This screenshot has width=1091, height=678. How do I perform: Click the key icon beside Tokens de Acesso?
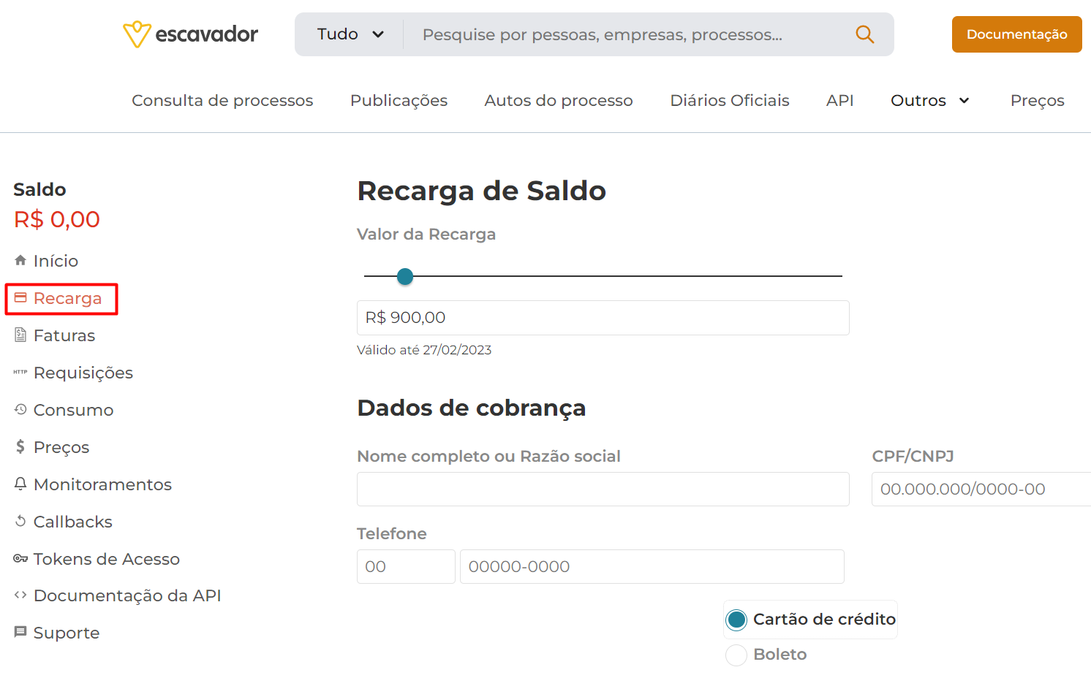coord(20,558)
